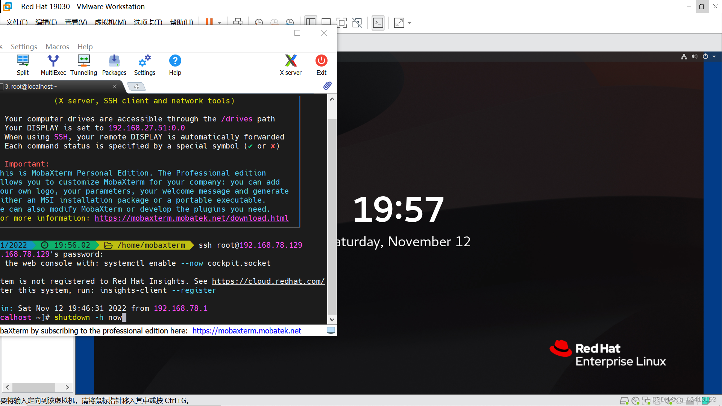Expand the pause button dropdown arrow
Screen dimensions: 722x406
(220, 23)
